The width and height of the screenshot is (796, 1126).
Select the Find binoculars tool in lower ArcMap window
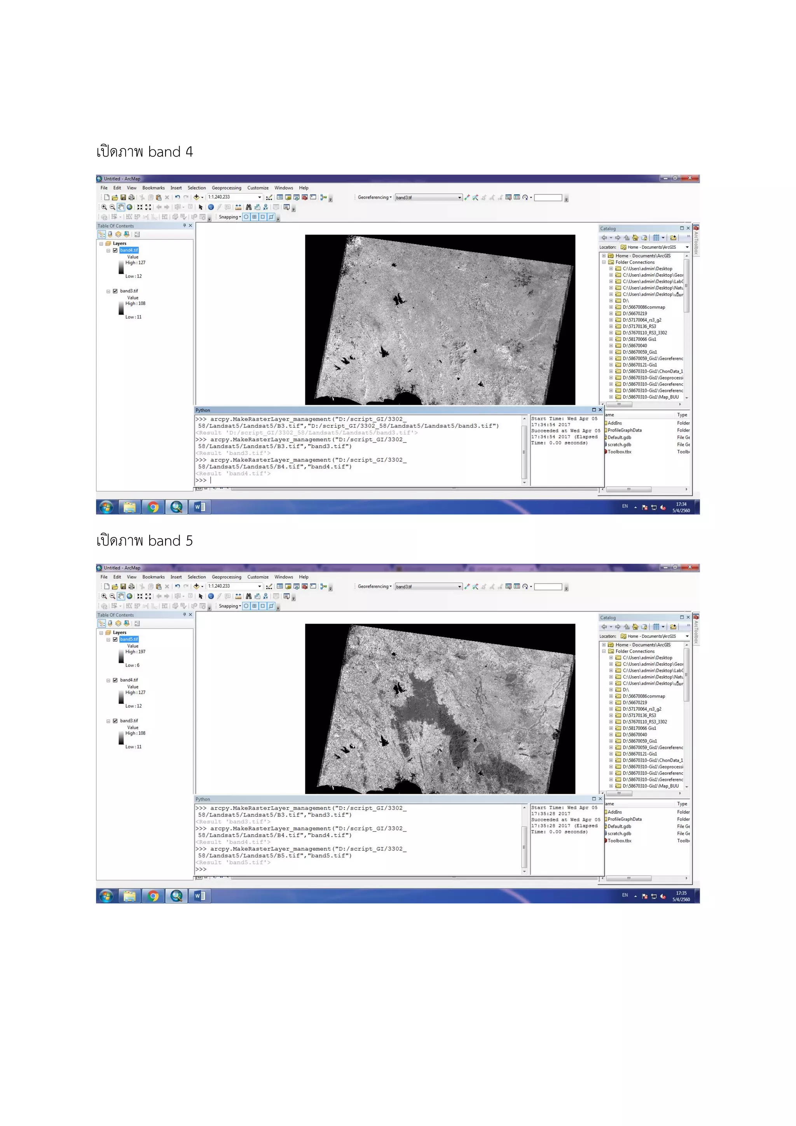tap(248, 596)
